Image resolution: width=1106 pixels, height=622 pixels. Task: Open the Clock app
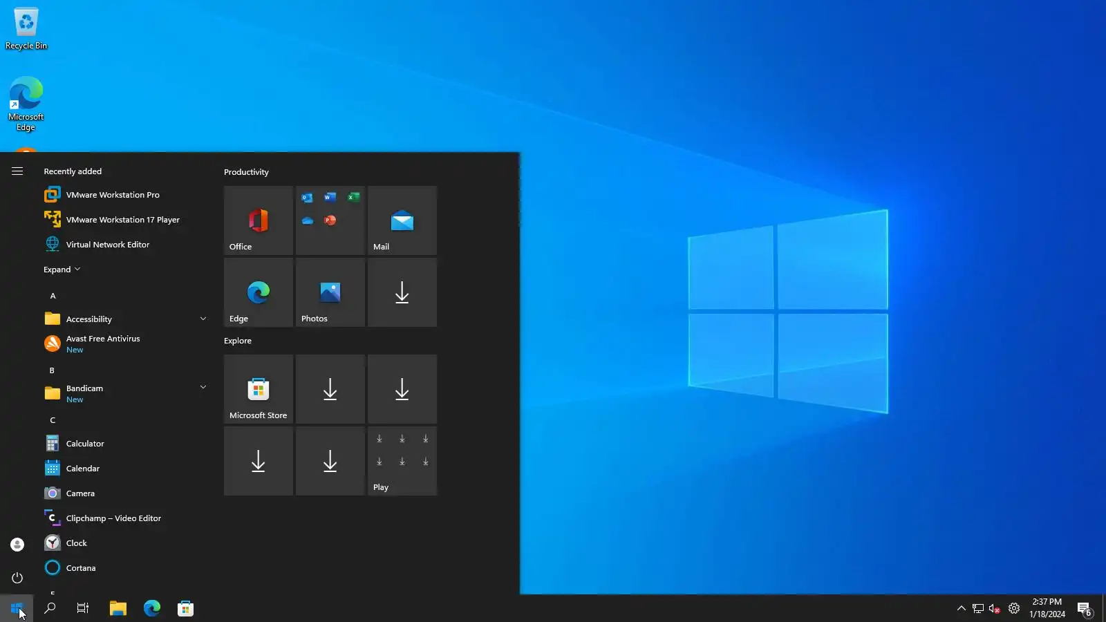124,543
